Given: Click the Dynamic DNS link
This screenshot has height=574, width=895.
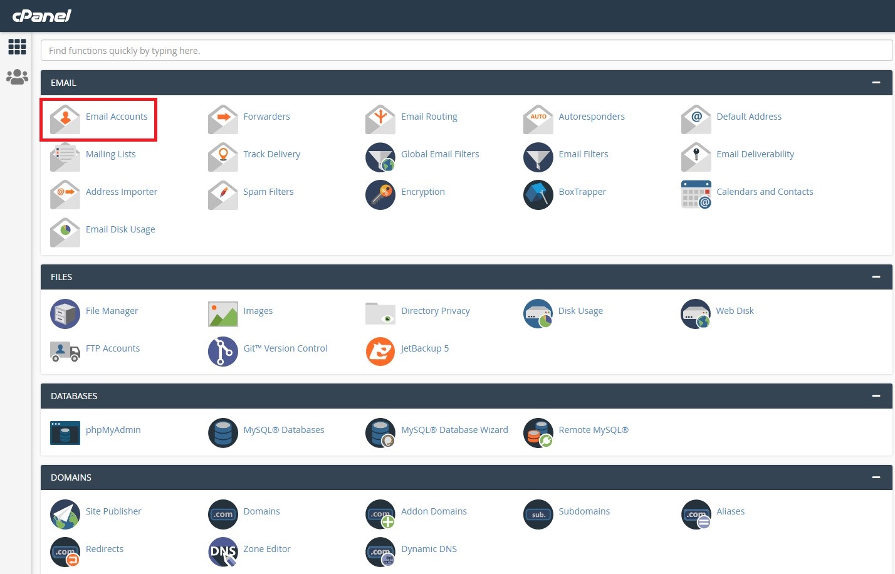Looking at the screenshot, I should tap(429, 549).
